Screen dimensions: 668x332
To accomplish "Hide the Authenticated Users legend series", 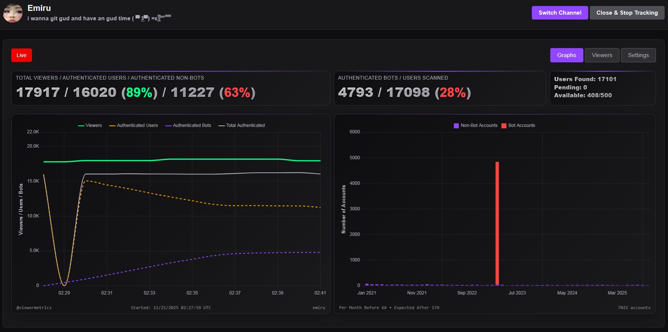I will (134, 125).
